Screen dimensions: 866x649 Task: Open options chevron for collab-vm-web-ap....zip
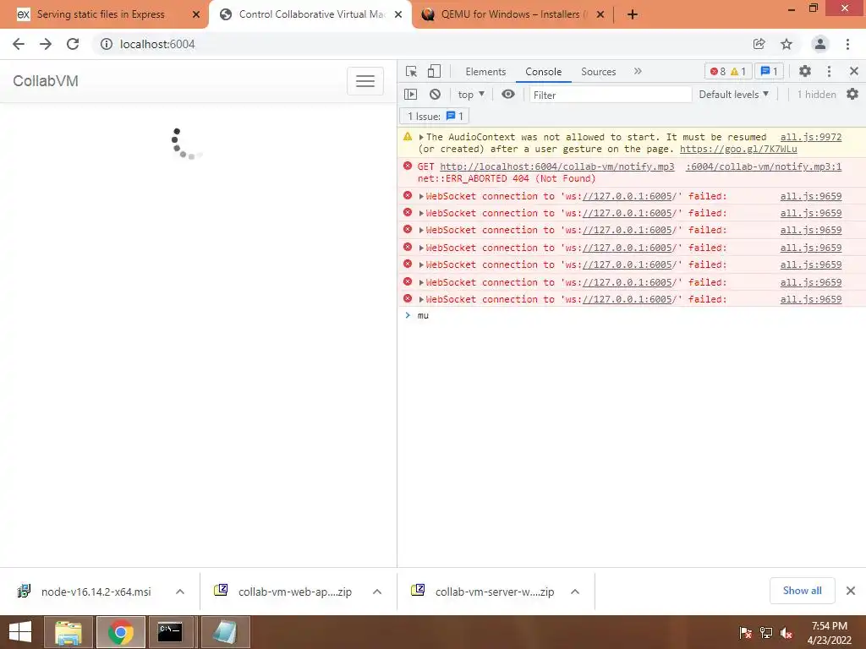pos(377,592)
